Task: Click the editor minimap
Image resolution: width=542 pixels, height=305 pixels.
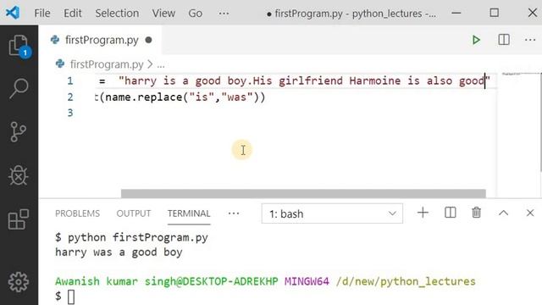Action: [x=518, y=74]
